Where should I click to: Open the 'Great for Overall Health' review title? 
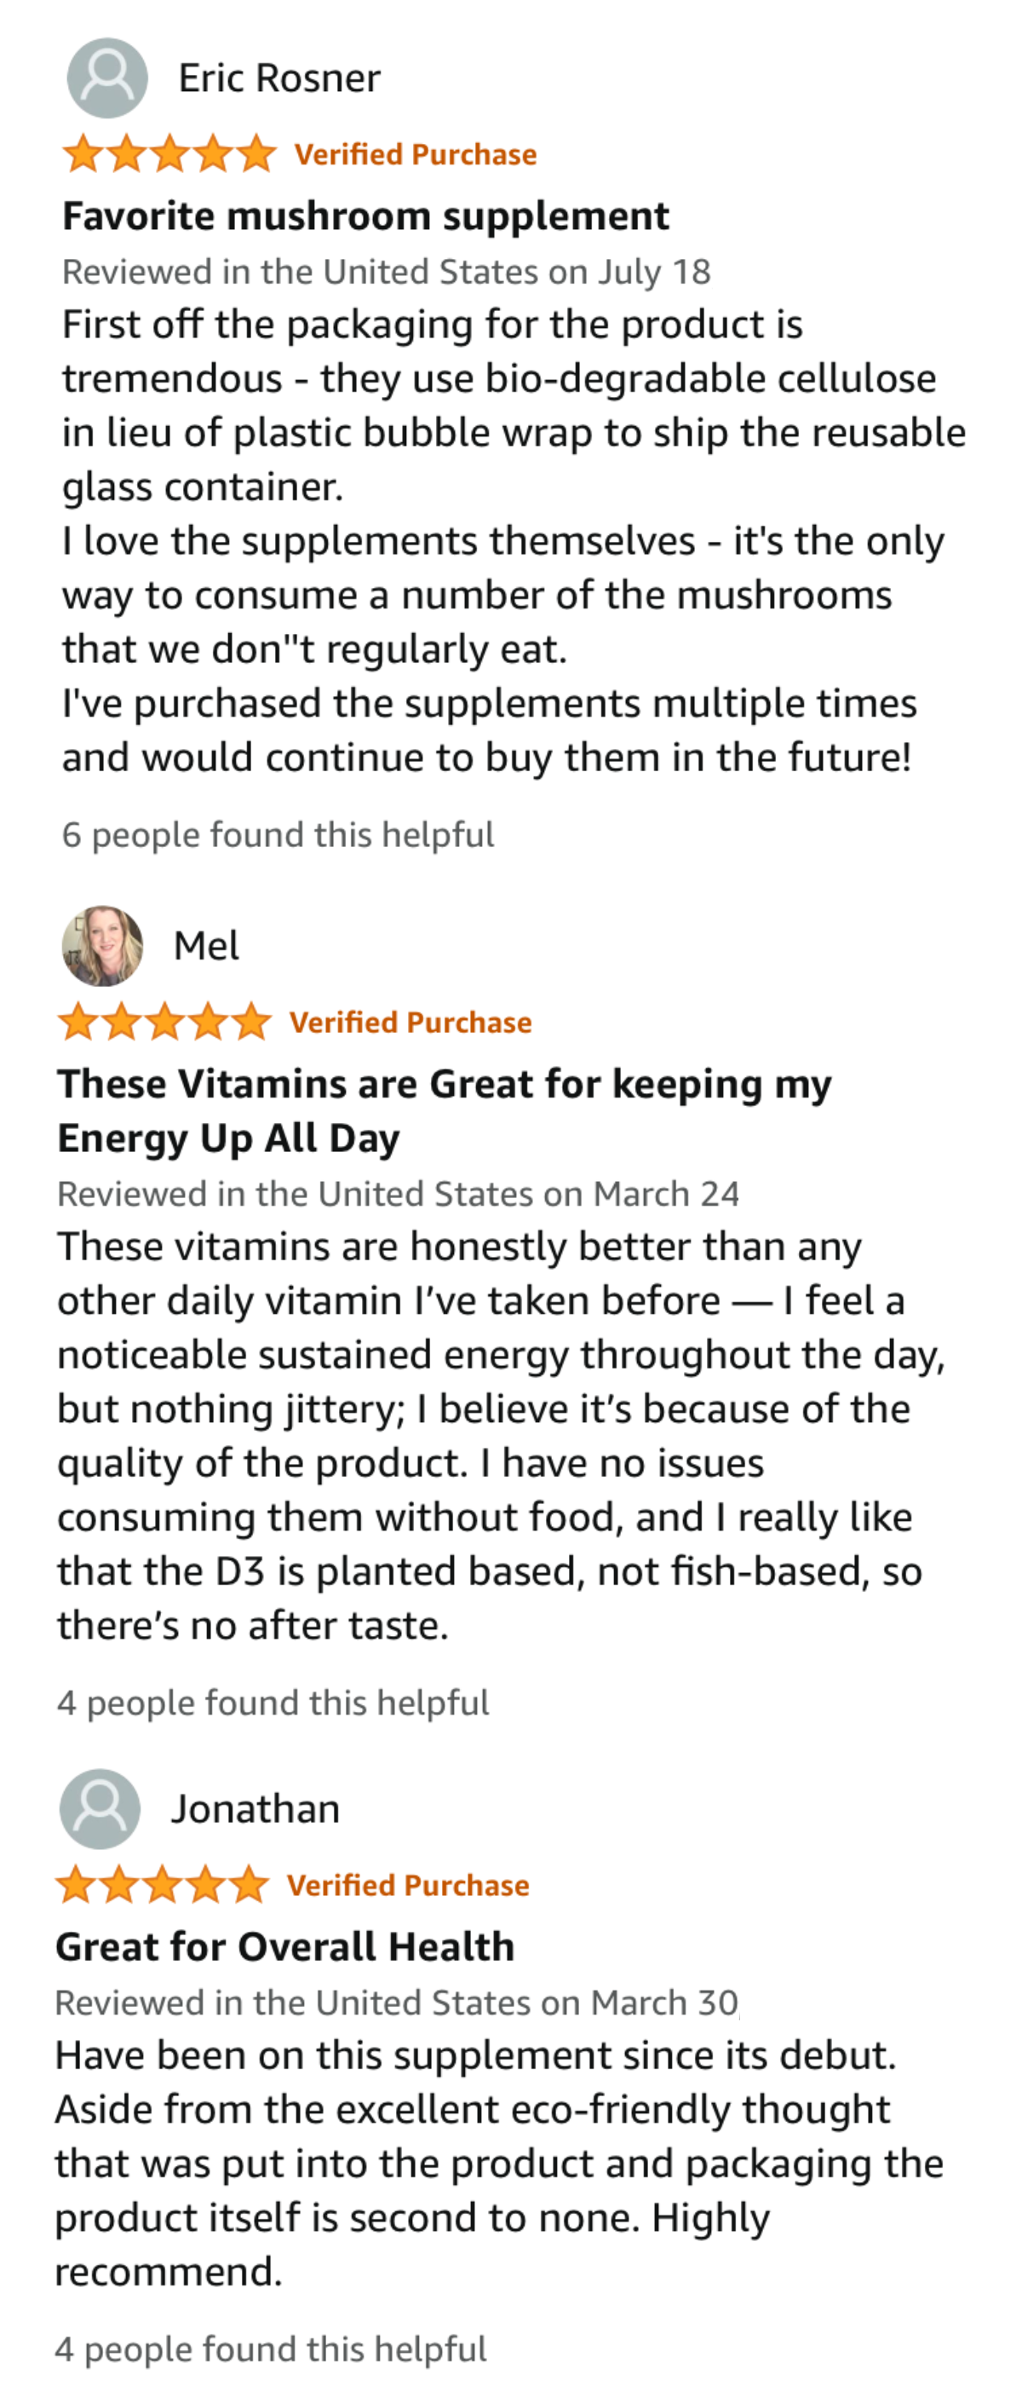[x=284, y=1946]
